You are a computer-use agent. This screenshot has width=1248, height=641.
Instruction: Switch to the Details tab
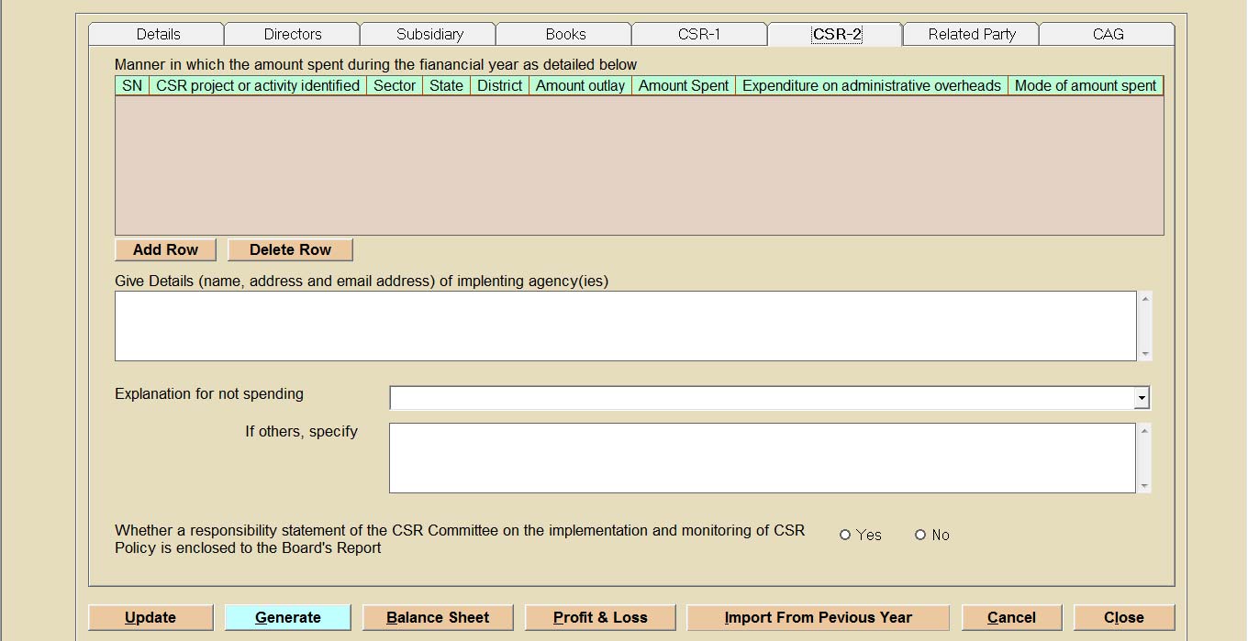tap(158, 34)
